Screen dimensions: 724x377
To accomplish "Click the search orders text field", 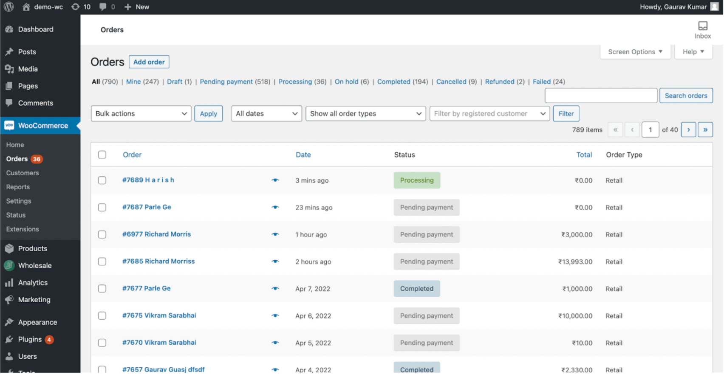I will [x=601, y=96].
